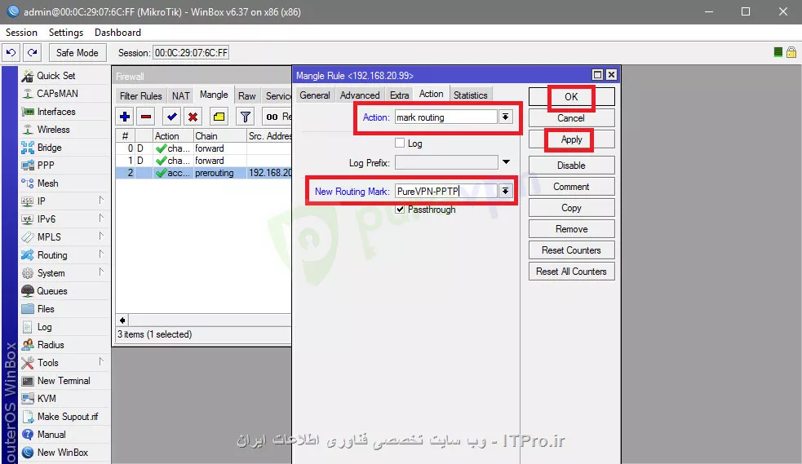The width and height of the screenshot is (802, 464).
Task: Open the PPP sidebar icon
Action: point(28,166)
